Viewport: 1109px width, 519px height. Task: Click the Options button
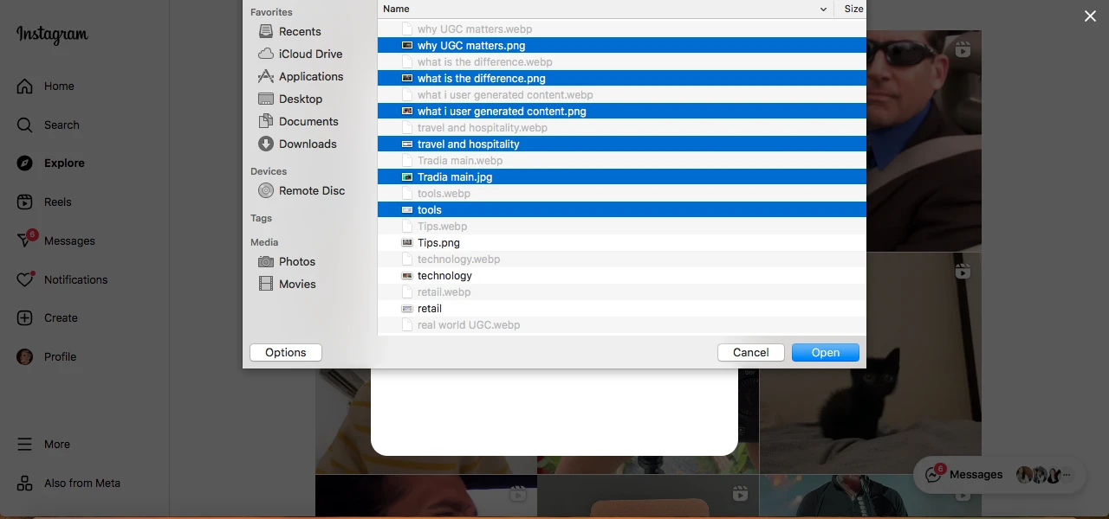click(286, 353)
